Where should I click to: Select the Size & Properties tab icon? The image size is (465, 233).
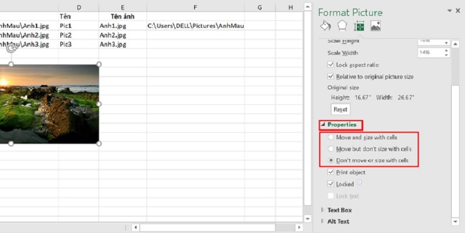click(359, 26)
